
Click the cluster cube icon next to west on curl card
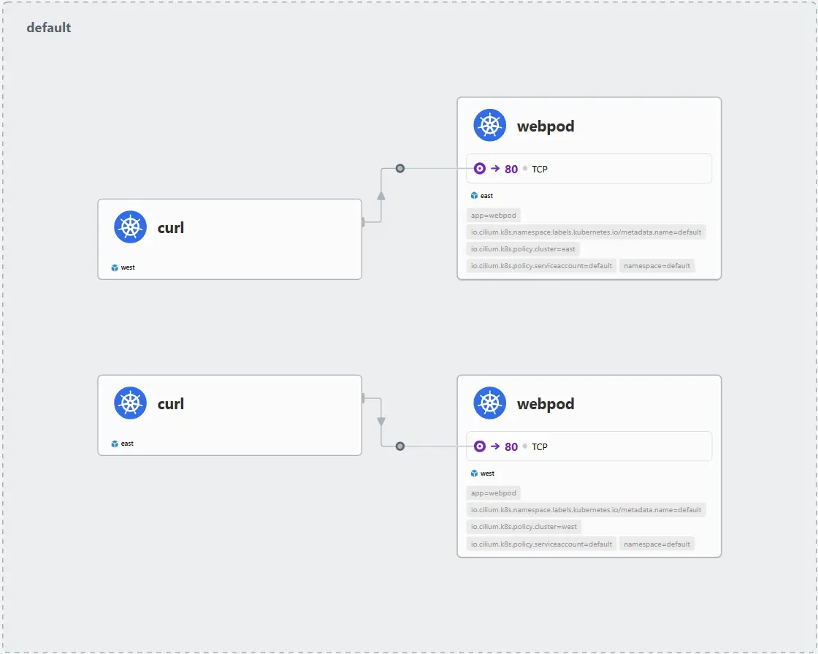[x=115, y=267]
